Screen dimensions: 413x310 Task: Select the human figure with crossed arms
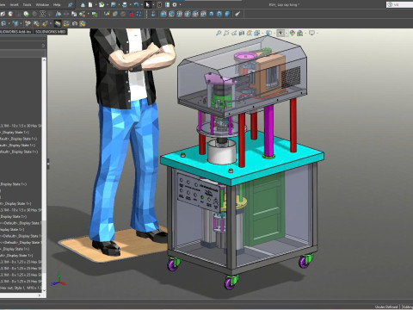point(129,138)
